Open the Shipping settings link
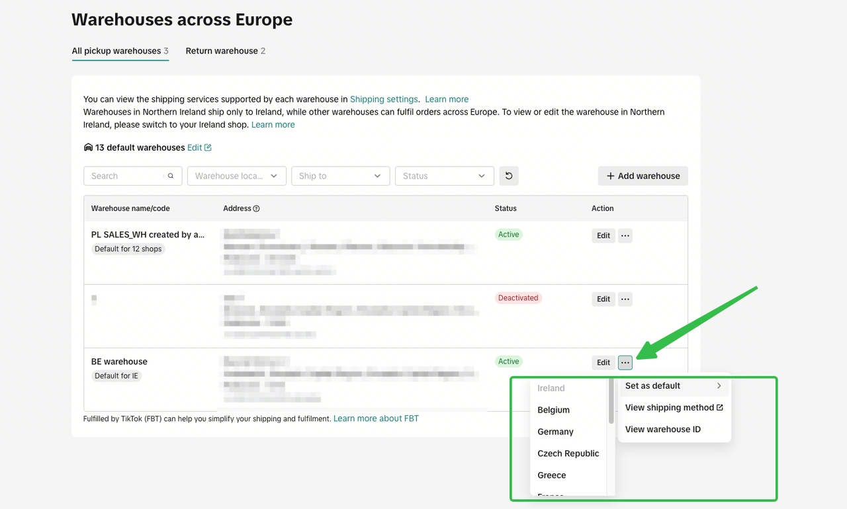The image size is (847, 509). (384, 99)
